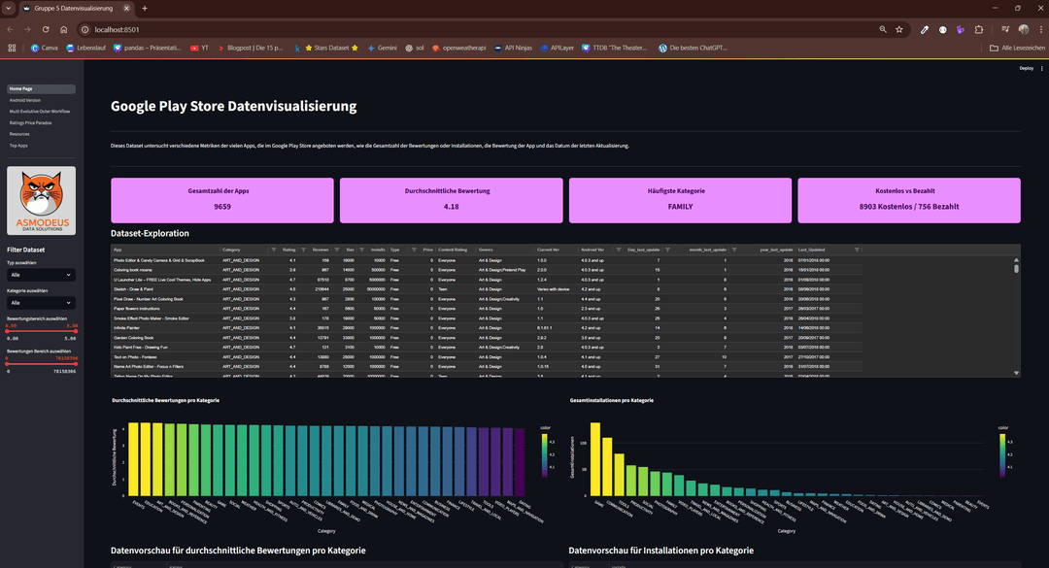Navigate to Ratings Price Paradox page
This screenshot has width=1049, height=568.
coord(29,122)
